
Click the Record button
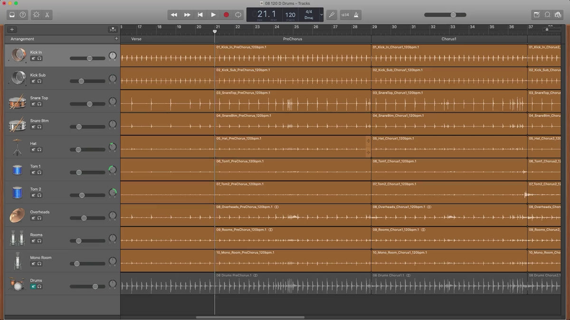(226, 15)
